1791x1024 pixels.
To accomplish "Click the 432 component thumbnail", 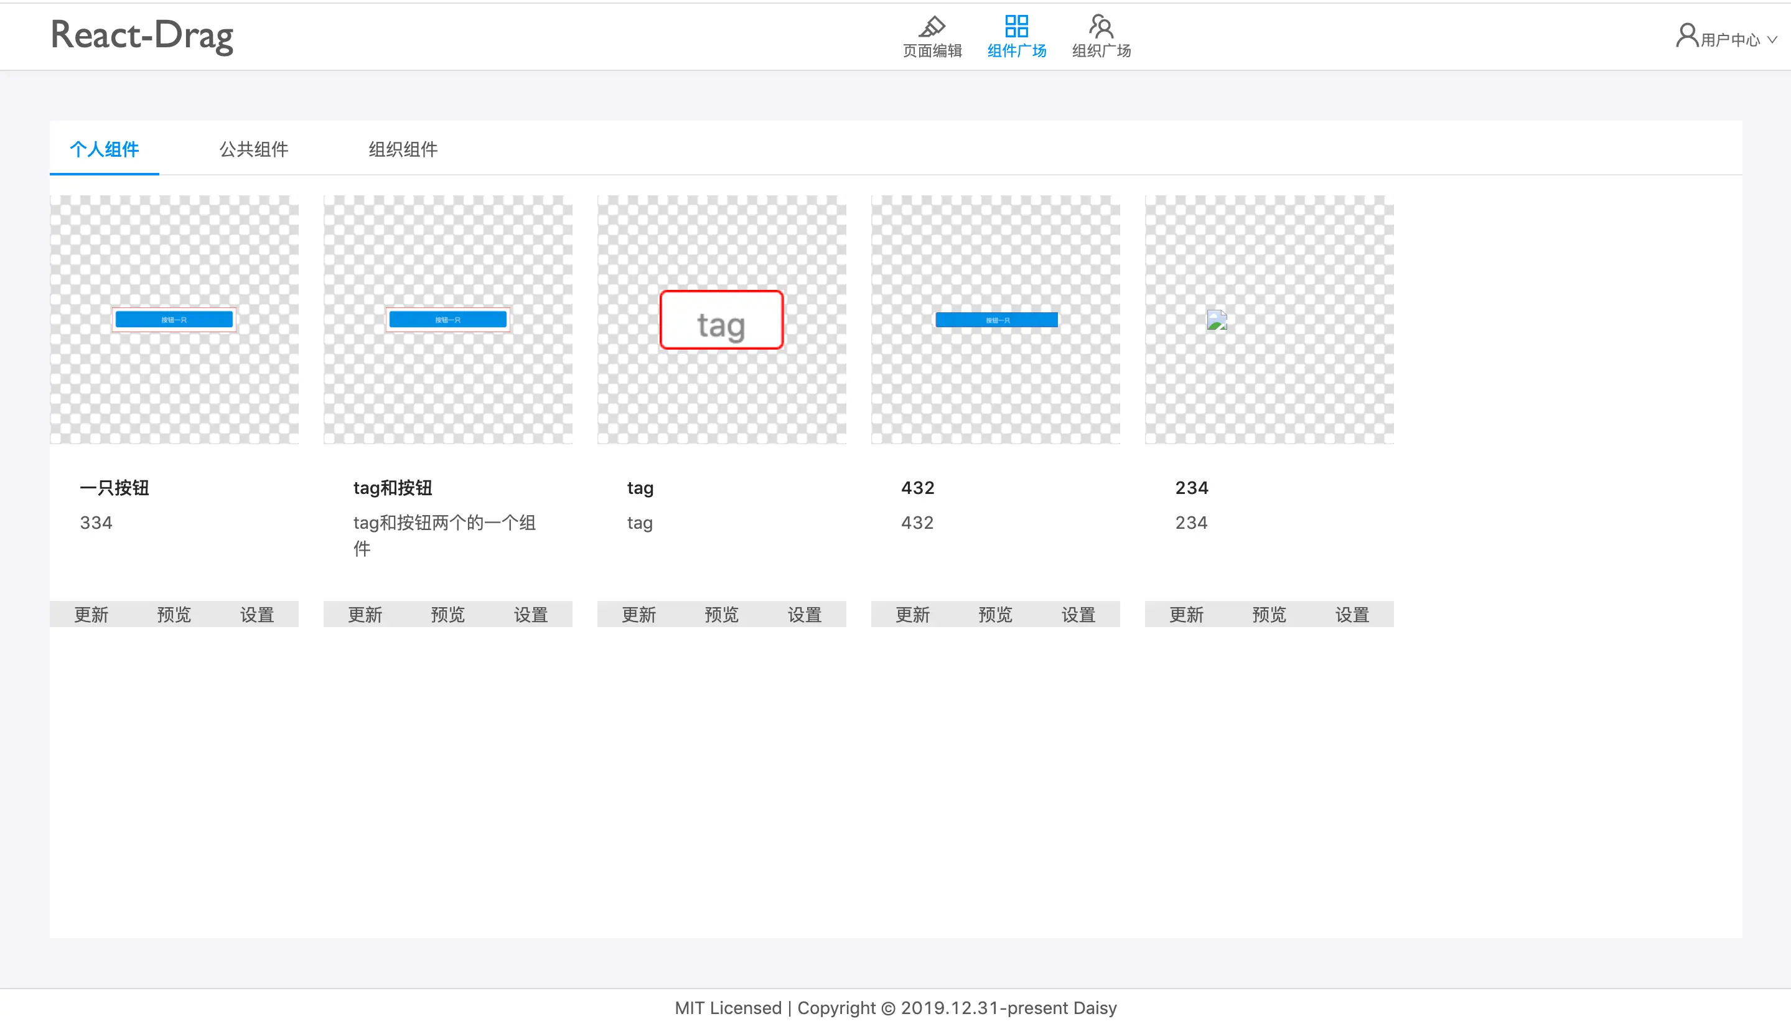I will pos(994,320).
